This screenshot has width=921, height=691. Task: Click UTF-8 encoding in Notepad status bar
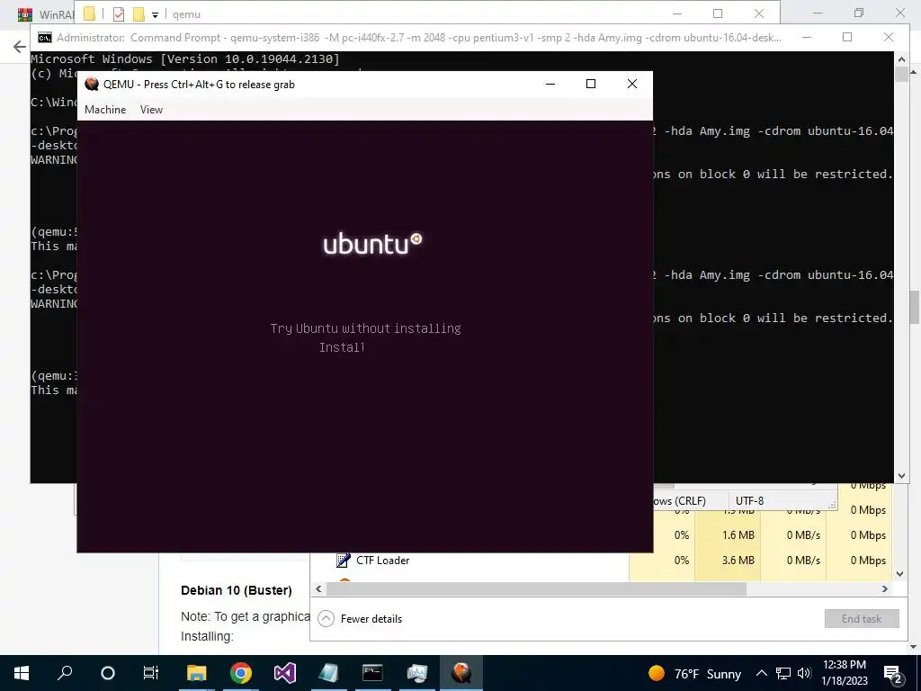point(749,501)
